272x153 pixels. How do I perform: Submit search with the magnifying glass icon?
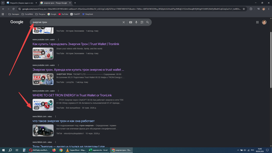147,22
